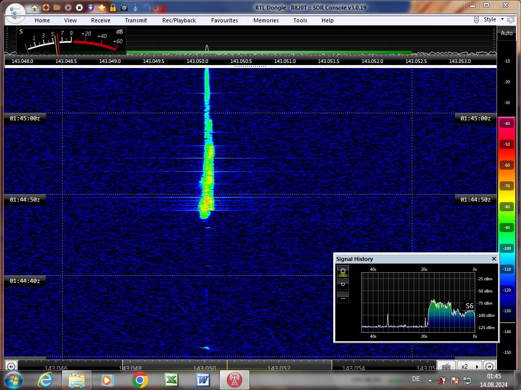Open the SDR Console application menu orb
Viewport: 521px width, 390px height.
15,13
